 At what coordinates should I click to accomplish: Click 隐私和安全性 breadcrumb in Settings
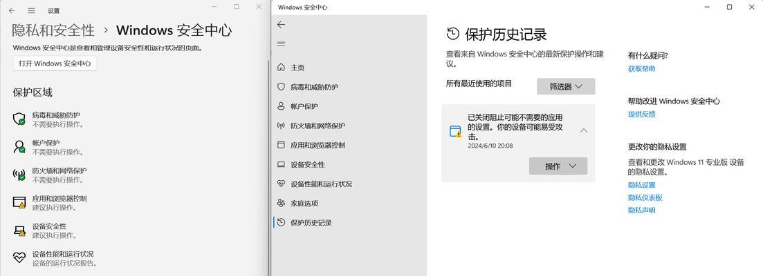pos(53,30)
